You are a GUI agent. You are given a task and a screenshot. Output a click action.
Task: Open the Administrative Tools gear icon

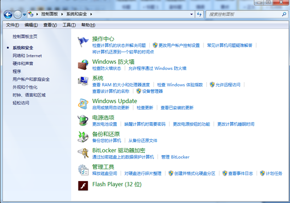point(83,169)
